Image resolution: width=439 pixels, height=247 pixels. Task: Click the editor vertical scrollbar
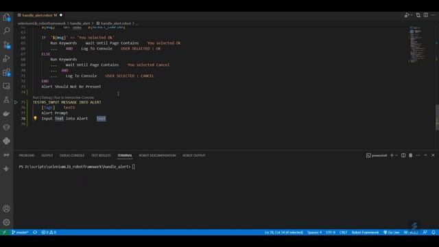point(437,117)
